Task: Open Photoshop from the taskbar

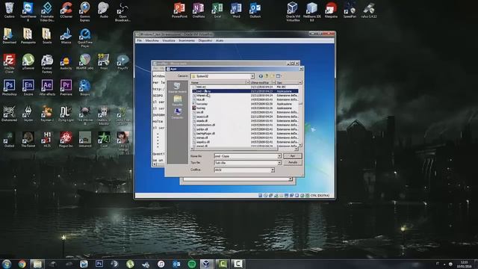Action: [99, 264]
